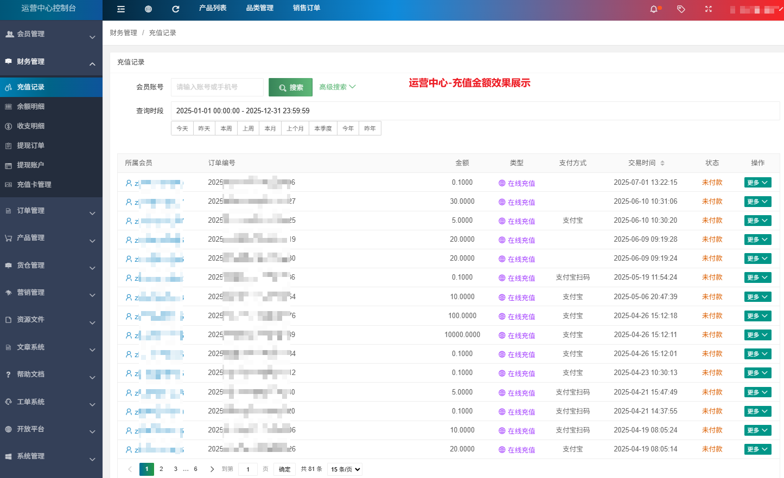This screenshot has height=478, width=784.
Task: Click the 余额明细 sidebar icon
Action: point(8,106)
